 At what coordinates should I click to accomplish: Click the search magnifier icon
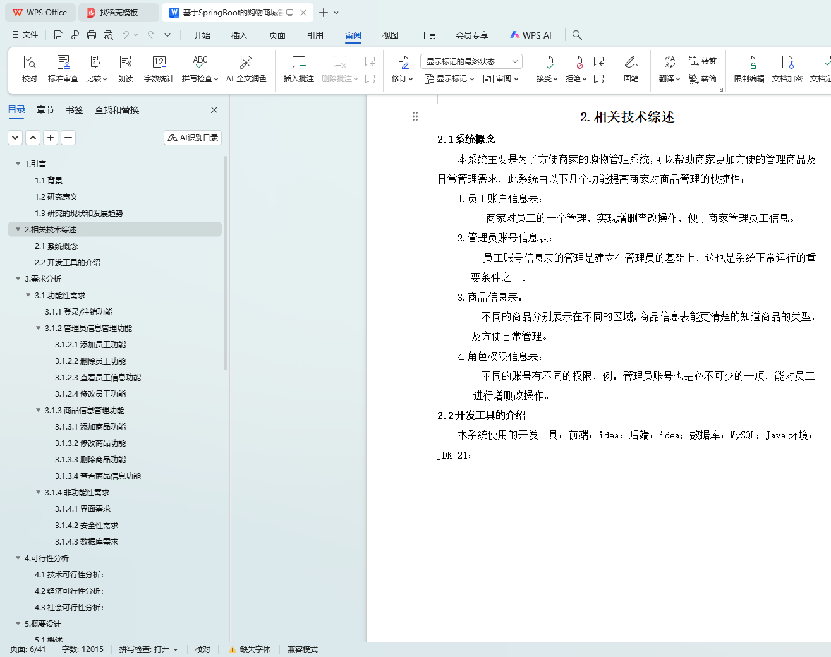(577, 35)
